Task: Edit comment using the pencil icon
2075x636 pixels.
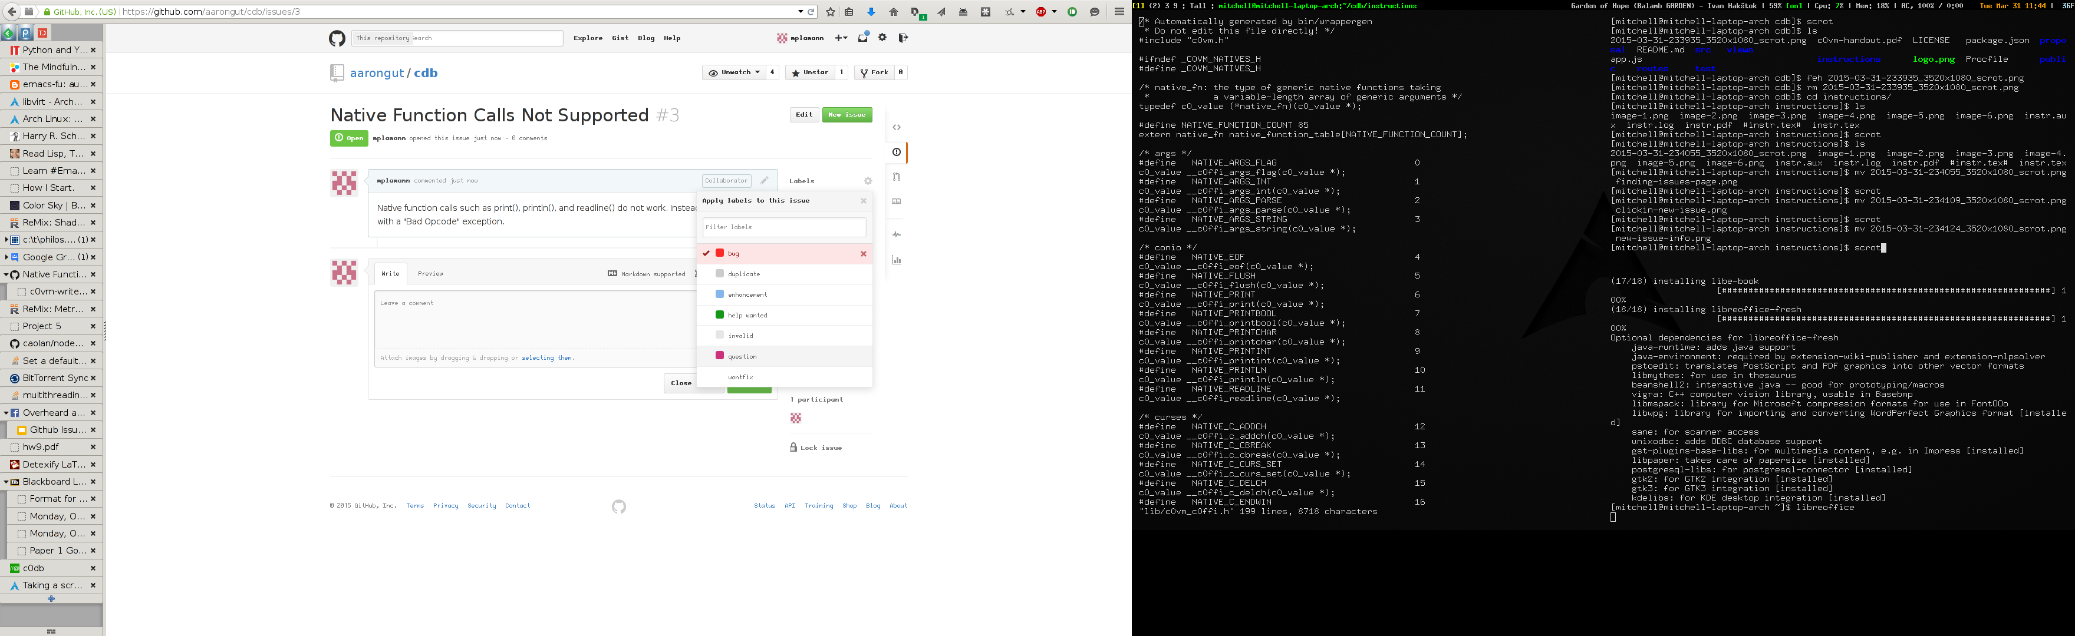Action: pyautogui.click(x=765, y=180)
